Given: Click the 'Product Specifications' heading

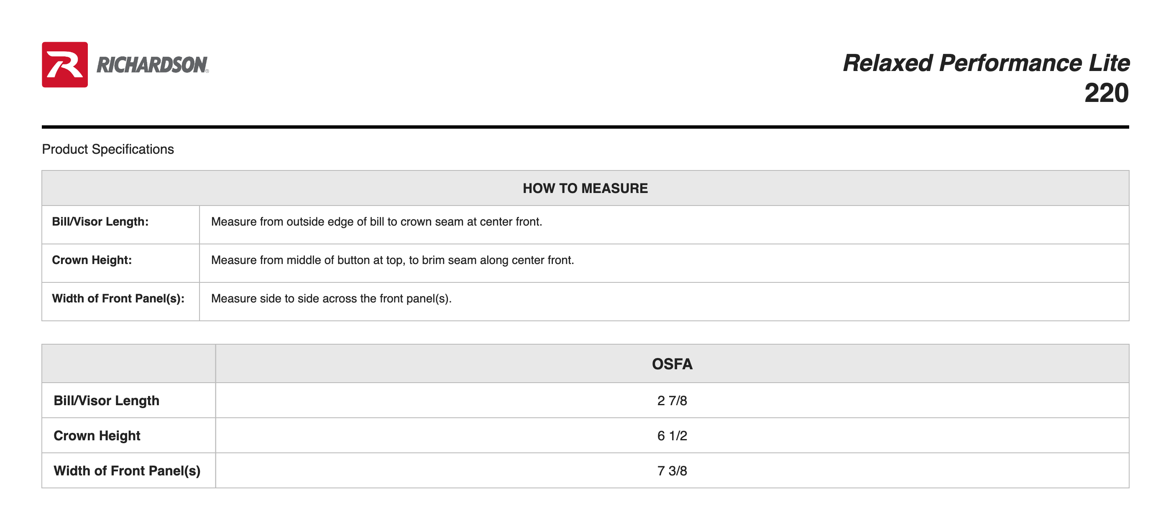Looking at the screenshot, I should coord(108,150).
